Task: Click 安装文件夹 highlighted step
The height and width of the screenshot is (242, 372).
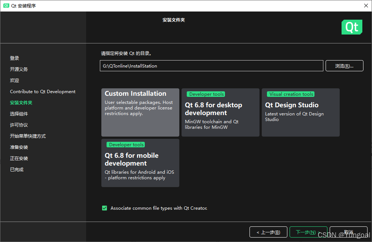Action: [21, 103]
